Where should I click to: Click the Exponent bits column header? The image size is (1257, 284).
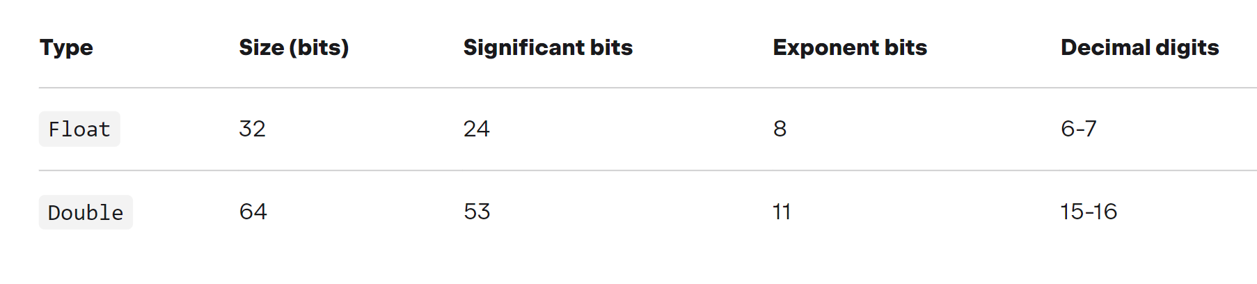850,47
